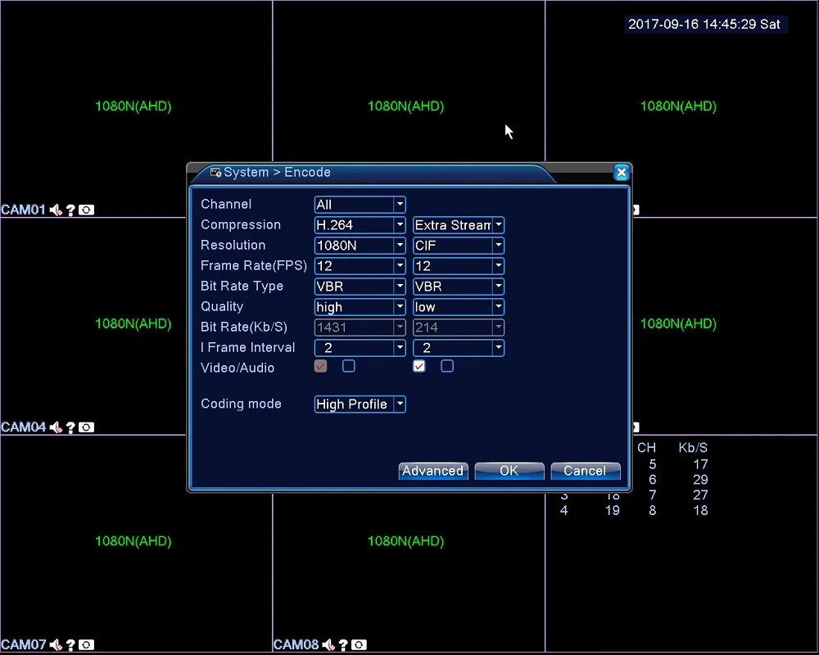This screenshot has width=819, height=655.
Task: Open the Channel dropdown set to All
Action: point(360,204)
